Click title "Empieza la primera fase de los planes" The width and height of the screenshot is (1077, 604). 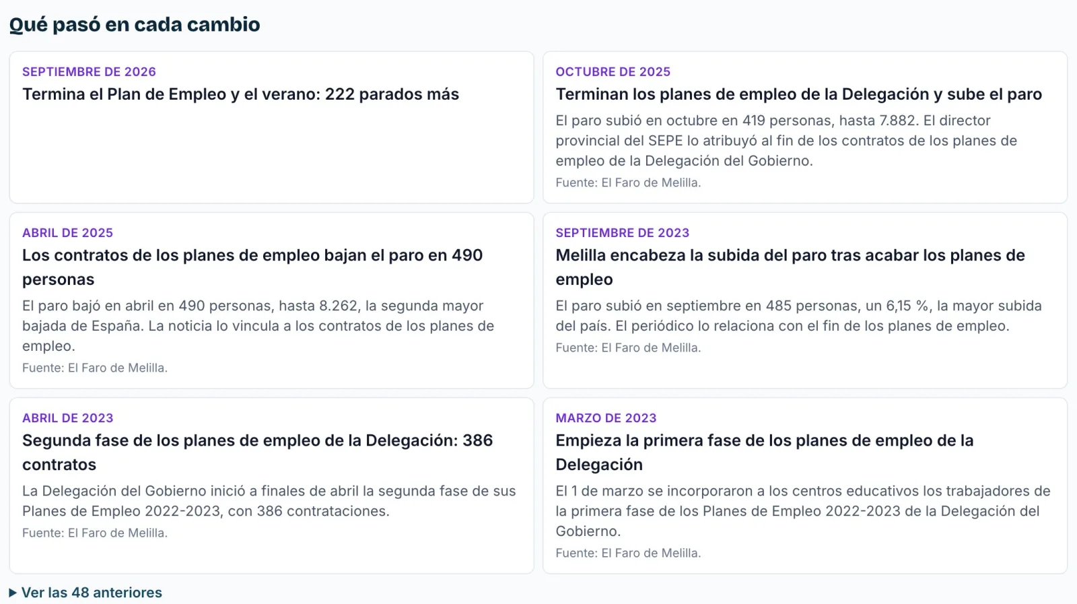pos(765,452)
